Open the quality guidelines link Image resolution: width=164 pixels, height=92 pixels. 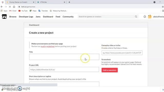tap(48, 47)
